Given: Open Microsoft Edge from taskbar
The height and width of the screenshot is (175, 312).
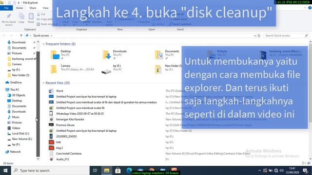Looking at the screenshot, I should point(129,170).
